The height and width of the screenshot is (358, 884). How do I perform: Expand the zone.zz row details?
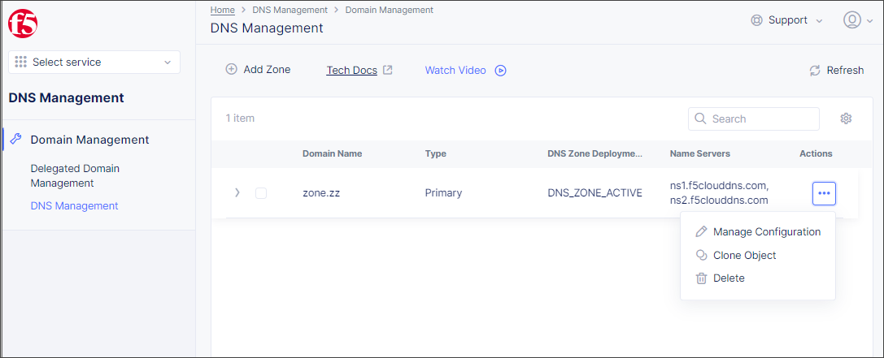coord(237,193)
